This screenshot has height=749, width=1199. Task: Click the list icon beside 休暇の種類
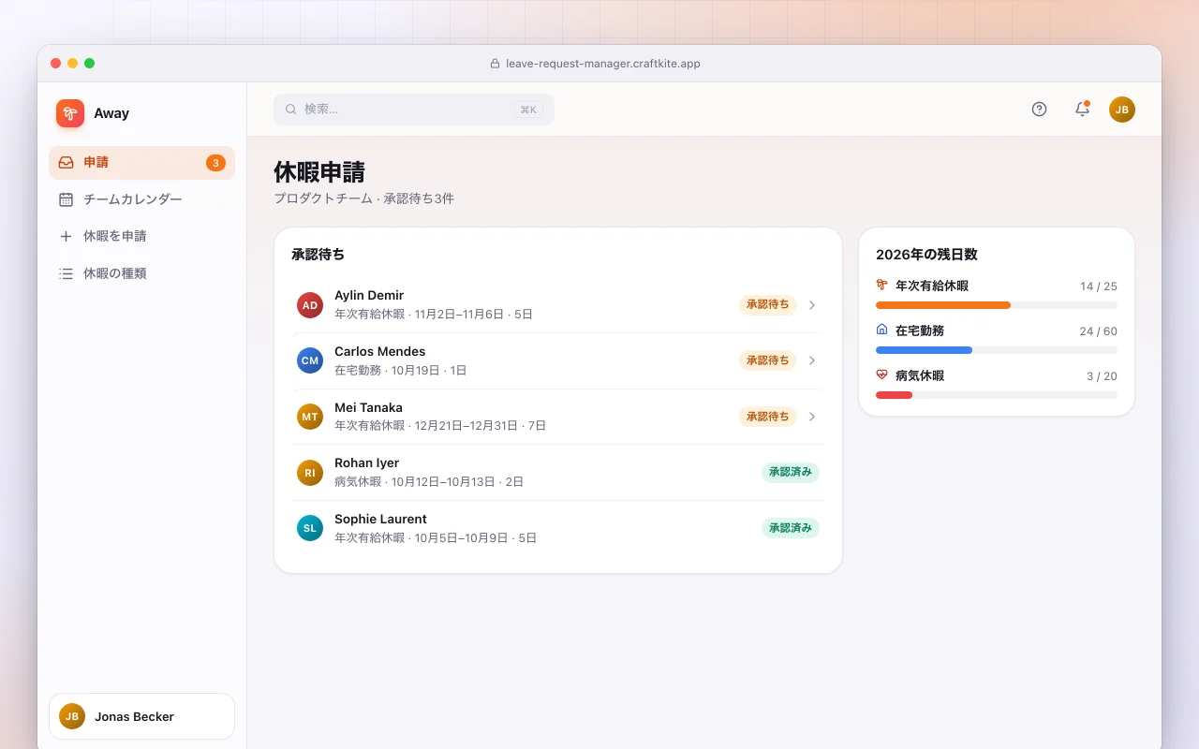click(66, 273)
